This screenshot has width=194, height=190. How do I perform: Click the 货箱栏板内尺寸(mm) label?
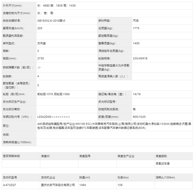pyautogui.click(x=17, y=13)
